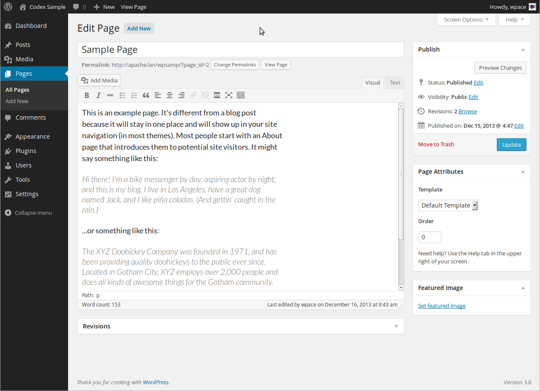This screenshot has width=540, height=391.
Task: Click the blue Update button
Action: (512, 145)
